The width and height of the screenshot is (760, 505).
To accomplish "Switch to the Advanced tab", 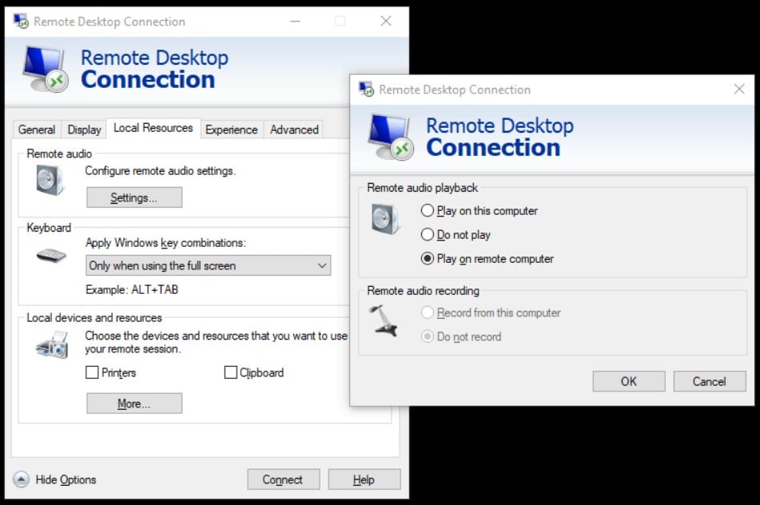I will coord(294,129).
